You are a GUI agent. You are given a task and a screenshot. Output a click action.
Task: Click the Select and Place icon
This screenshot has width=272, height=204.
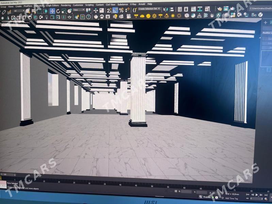click(70, 11)
